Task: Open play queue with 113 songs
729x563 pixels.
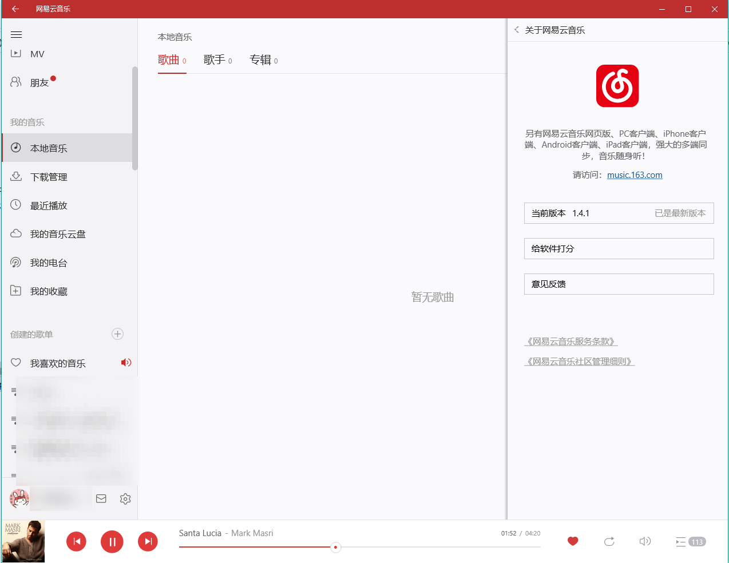Action: coord(691,542)
